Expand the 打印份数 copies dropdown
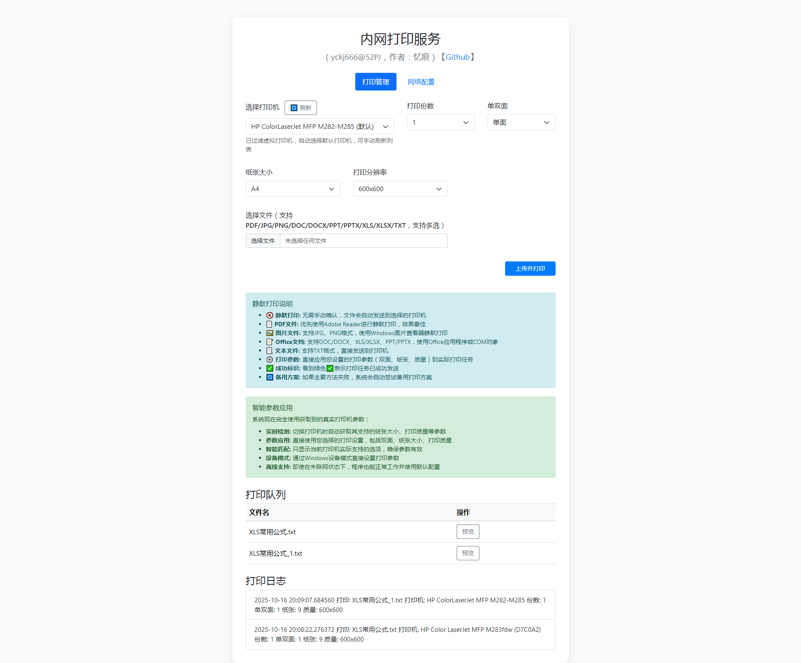 pos(440,122)
